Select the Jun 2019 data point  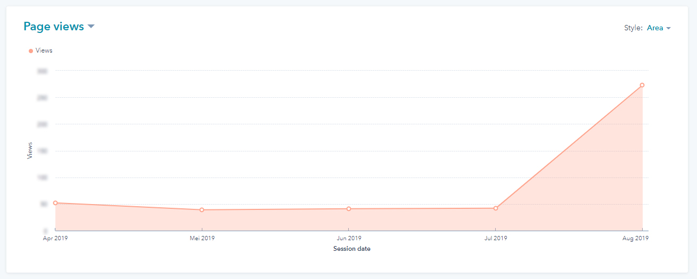click(x=349, y=209)
